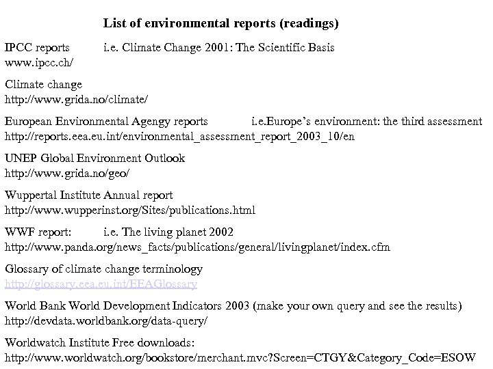Click the panda.org livingplanet URL
The width and height of the screenshot is (493, 369).
pyautogui.click(x=197, y=247)
